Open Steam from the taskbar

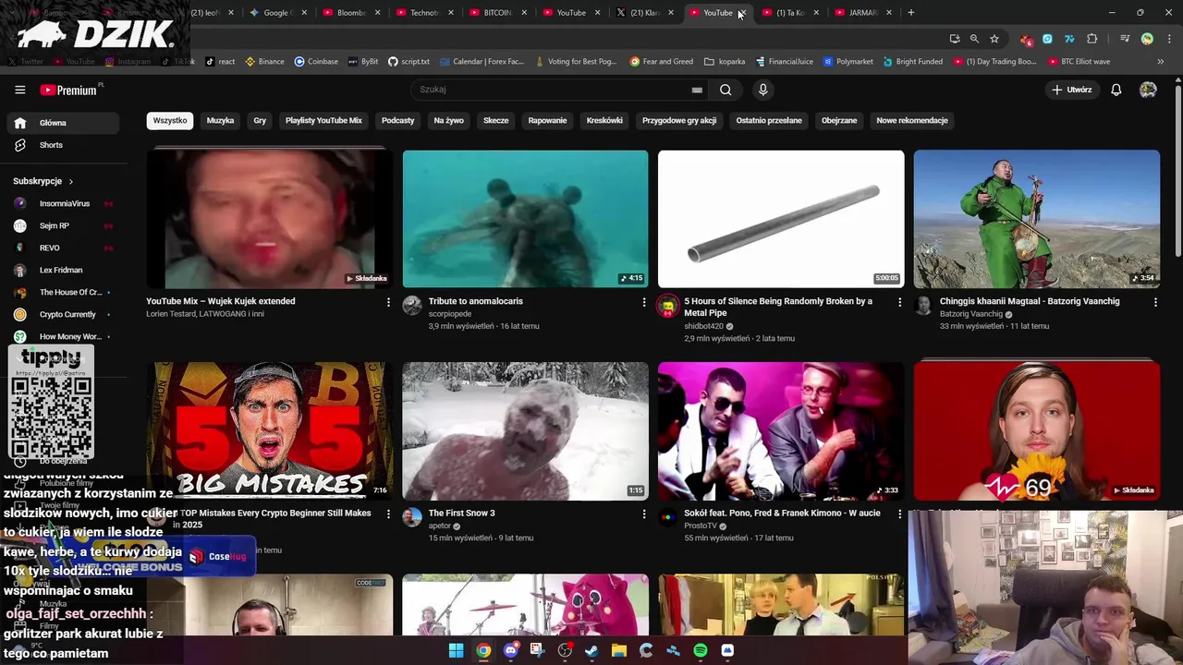tap(591, 650)
